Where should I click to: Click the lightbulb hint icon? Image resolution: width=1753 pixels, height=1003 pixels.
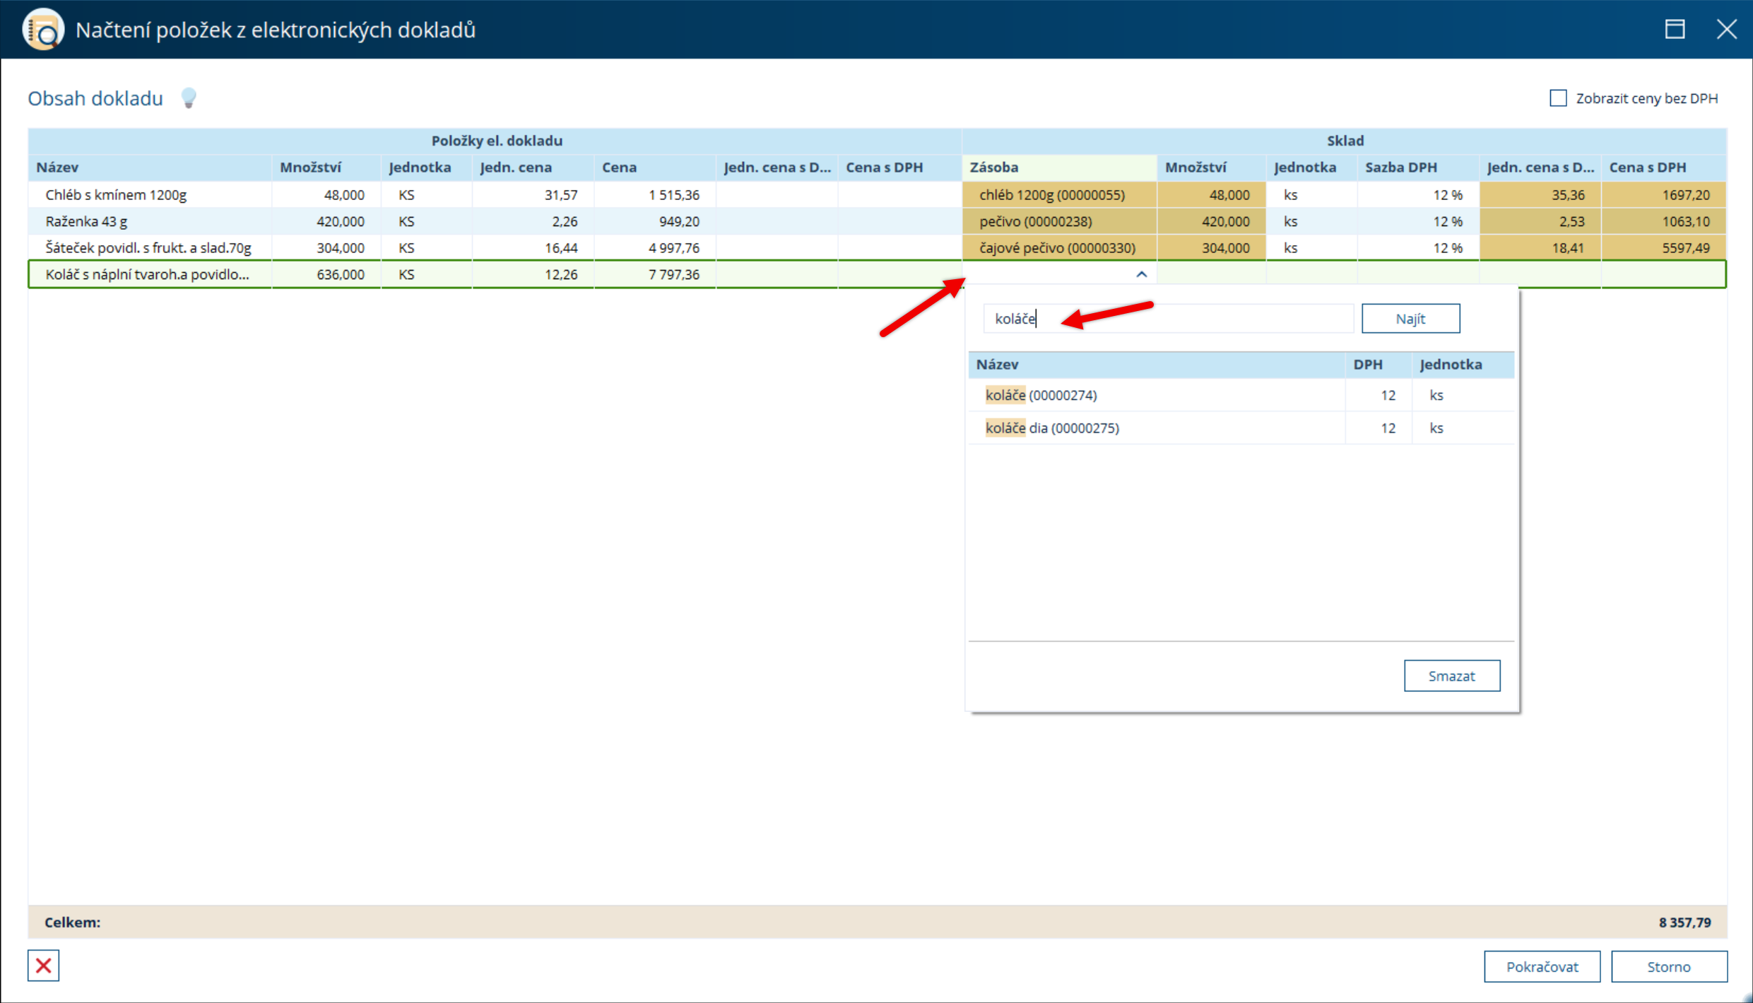click(188, 98)
